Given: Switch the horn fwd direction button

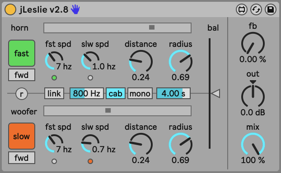Looking at the screenshot, I should tap(22, 75).
